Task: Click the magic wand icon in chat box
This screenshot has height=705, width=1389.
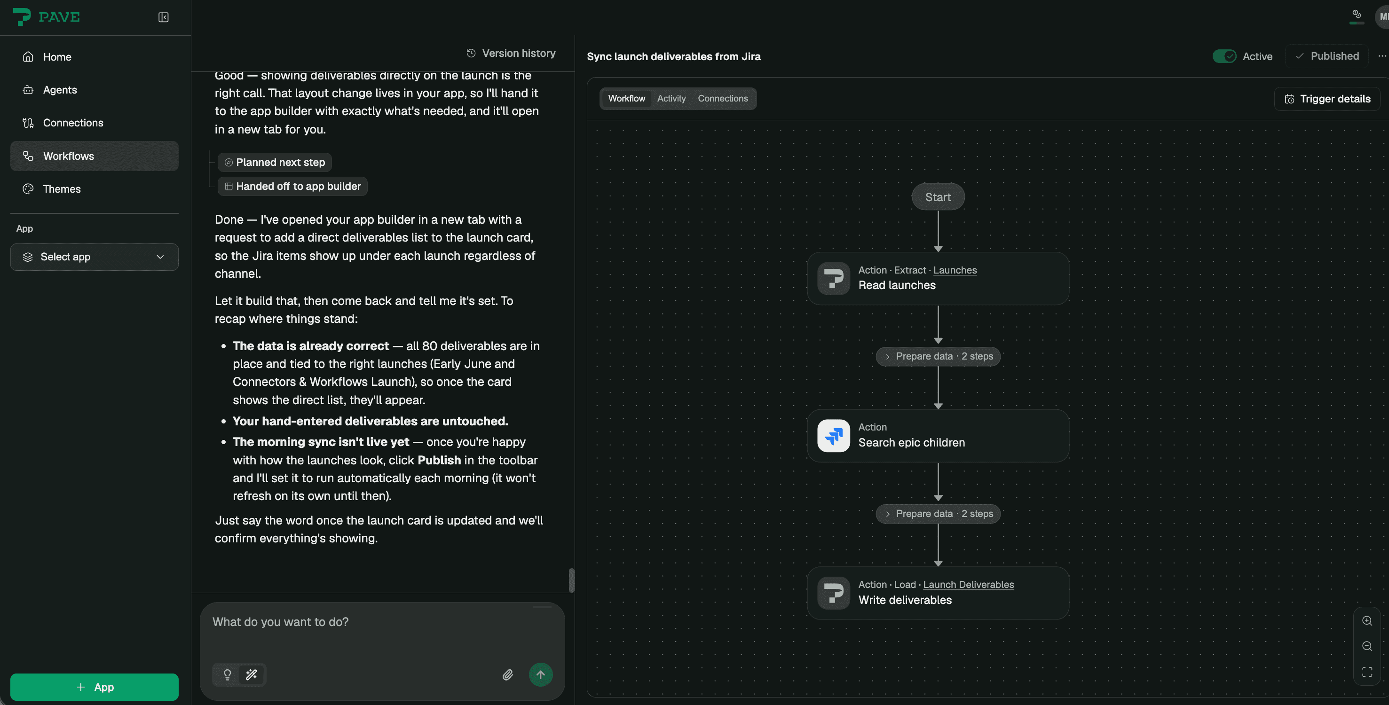Action: (x=251, y=674)
